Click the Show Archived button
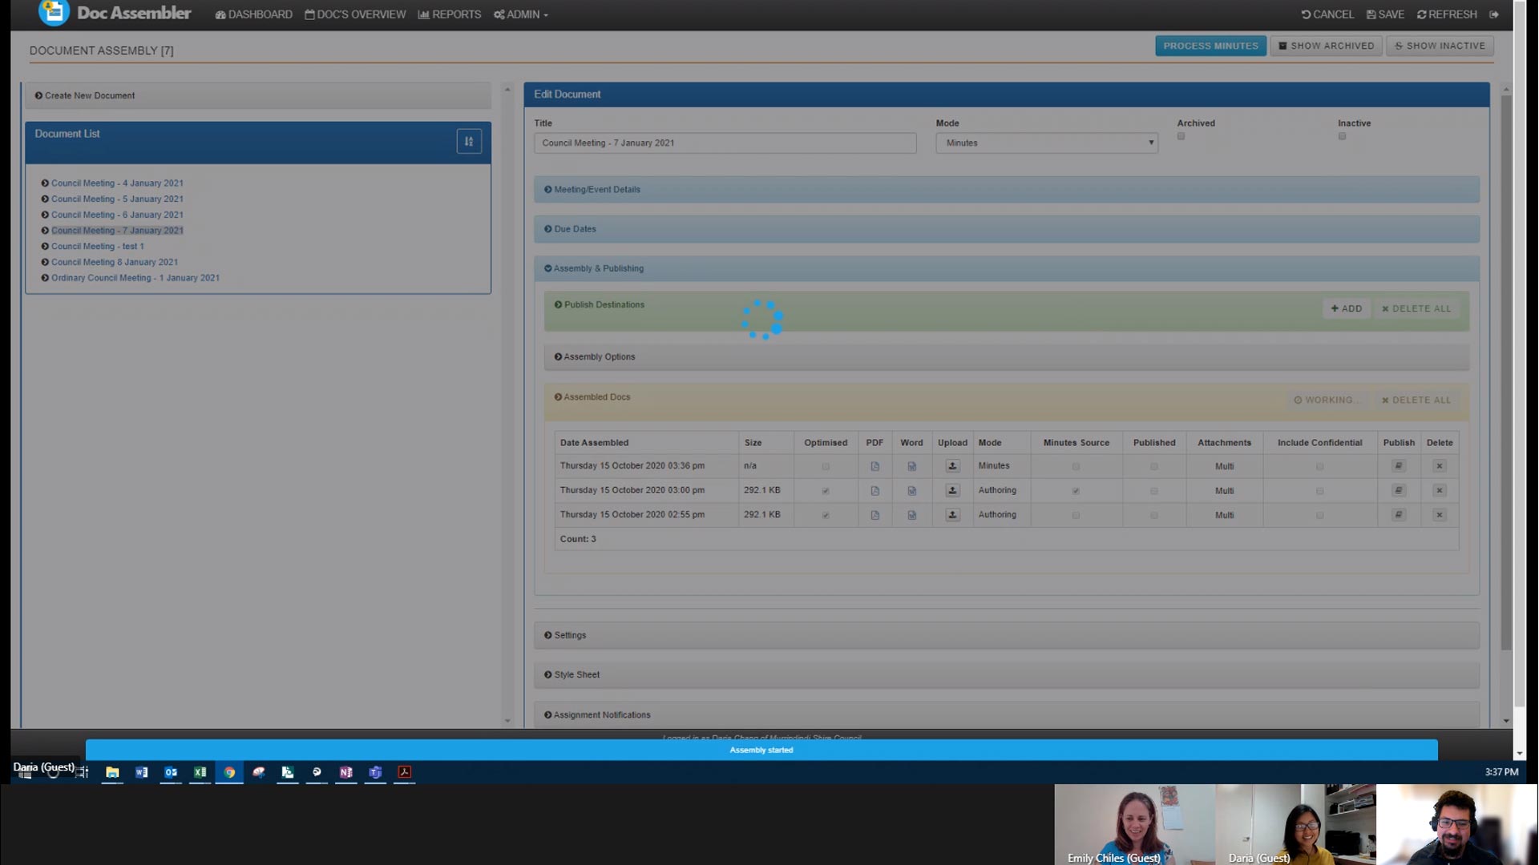This screenshot has height=865, width=1539. (1326, 46)
